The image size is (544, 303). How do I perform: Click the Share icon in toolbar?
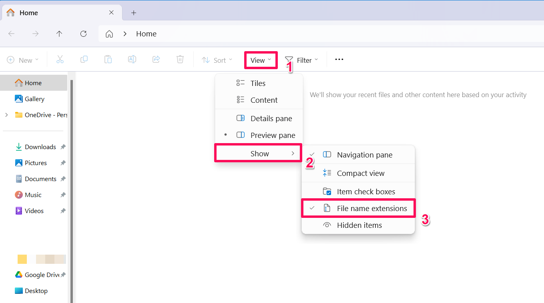tap(156, 60)
